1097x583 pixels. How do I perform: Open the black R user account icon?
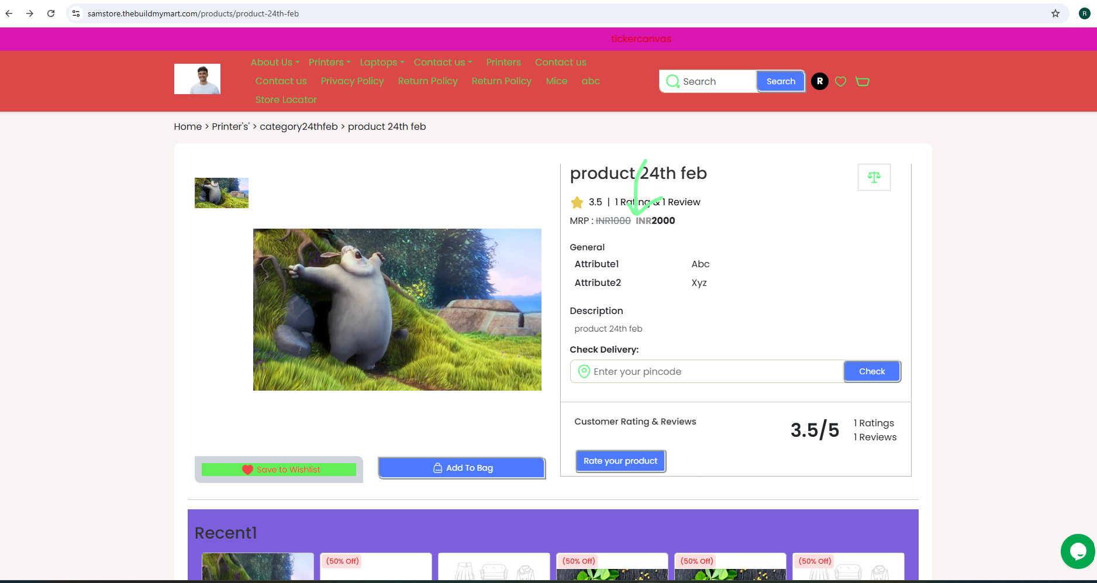(820, 81)
